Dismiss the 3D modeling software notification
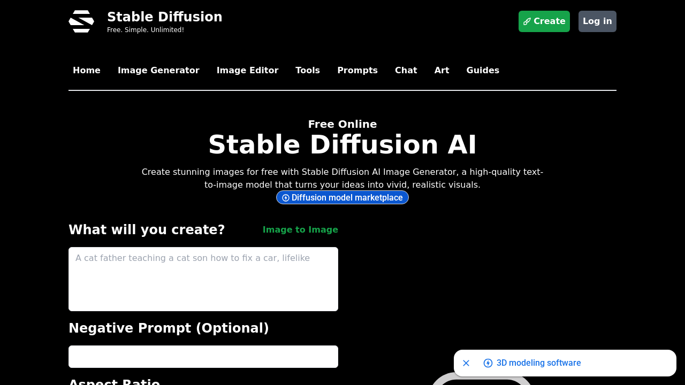Image resolution: width=685 pixels, height=385 pixels. tap(466, 363)
